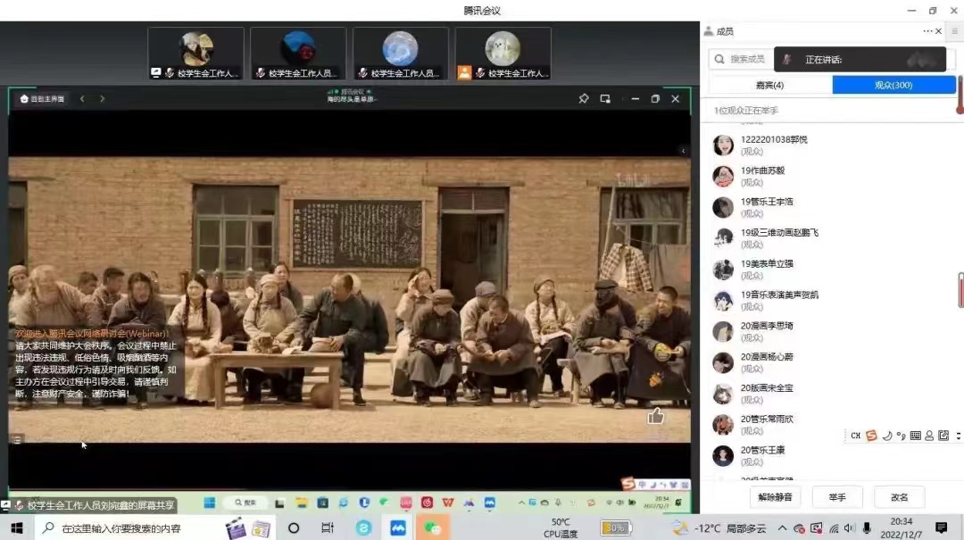This screenshot has width=964, height=540.
Task: Click the battery 30% indicator on taskbar
Action: tap(615, 528)
